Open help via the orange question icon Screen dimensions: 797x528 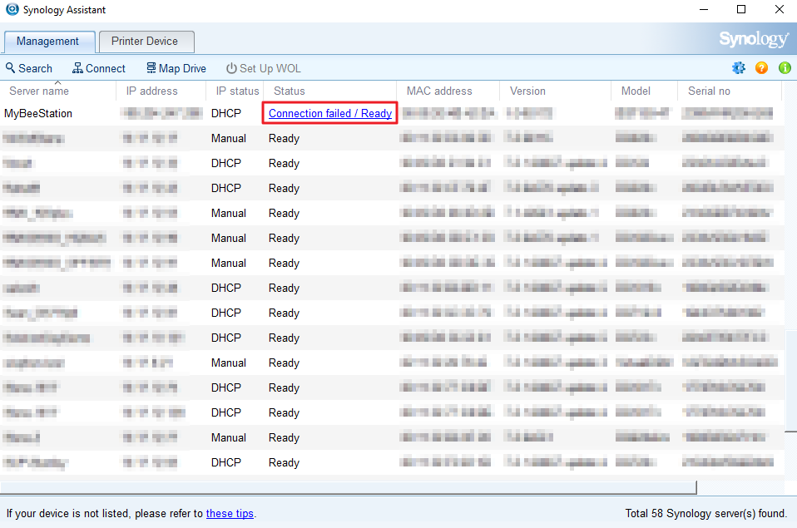click(761, 67)
